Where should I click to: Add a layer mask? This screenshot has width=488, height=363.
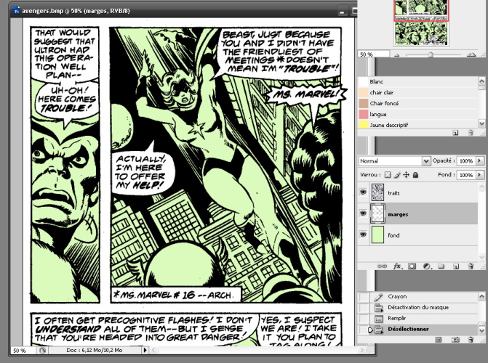412,266
